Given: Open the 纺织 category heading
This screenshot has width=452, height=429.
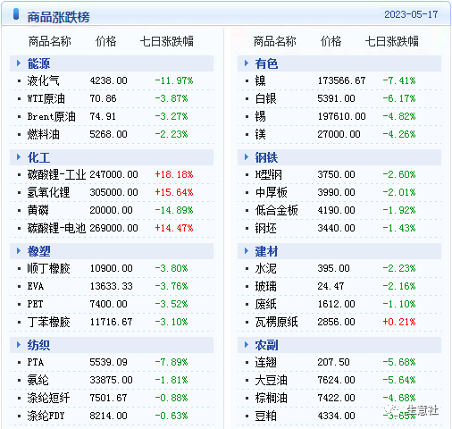Looking at the screenshot, I should [38, 345].
